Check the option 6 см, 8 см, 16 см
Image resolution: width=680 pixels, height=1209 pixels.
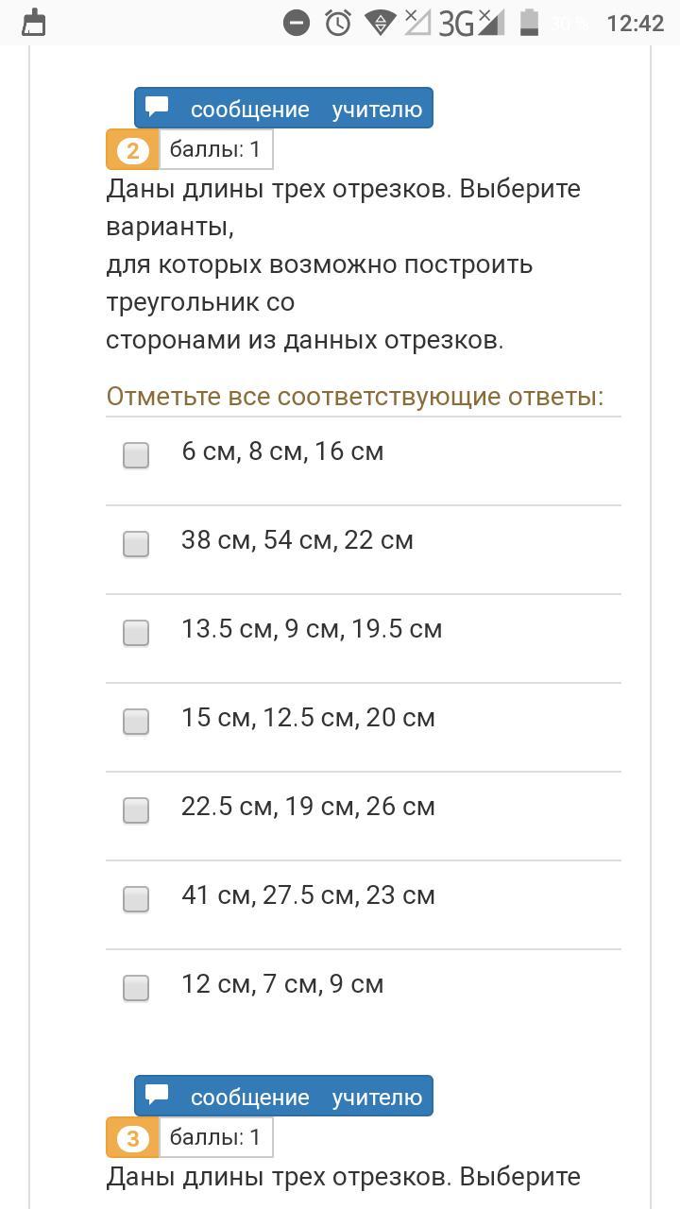pos(136,455)
